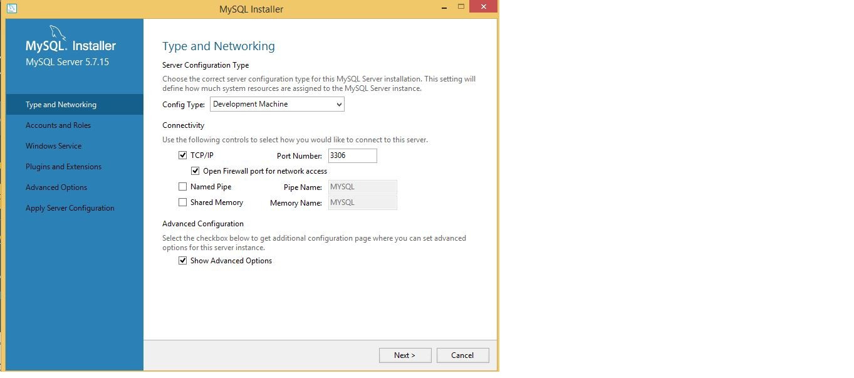Open Apply Server Configuration step
This screenshot has height=378, width=854.
[x=70, y=208]
